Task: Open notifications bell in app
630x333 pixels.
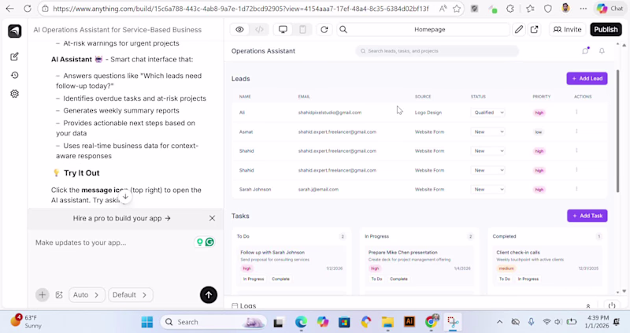Action: coord(602,51)
